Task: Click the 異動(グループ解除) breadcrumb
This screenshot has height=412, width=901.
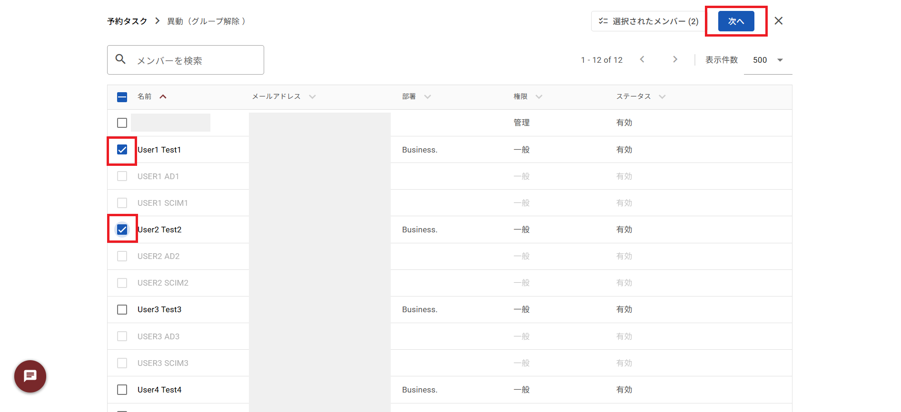Action: tap(206, 21)
